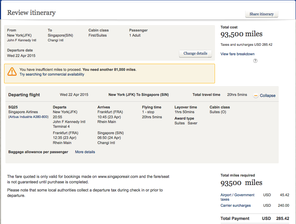Click the Departing flight header title
This screenshot has width=296, height=224.
click(24, 95)
